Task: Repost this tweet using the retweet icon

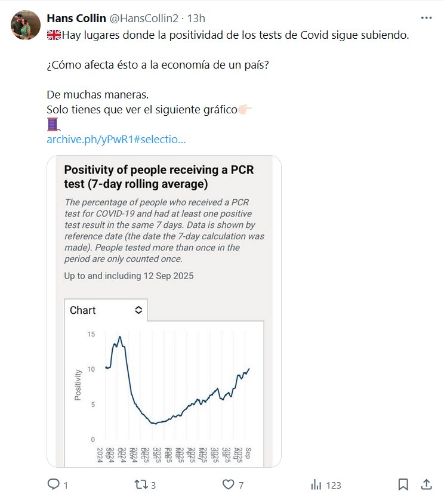Action: click(141, 484)
